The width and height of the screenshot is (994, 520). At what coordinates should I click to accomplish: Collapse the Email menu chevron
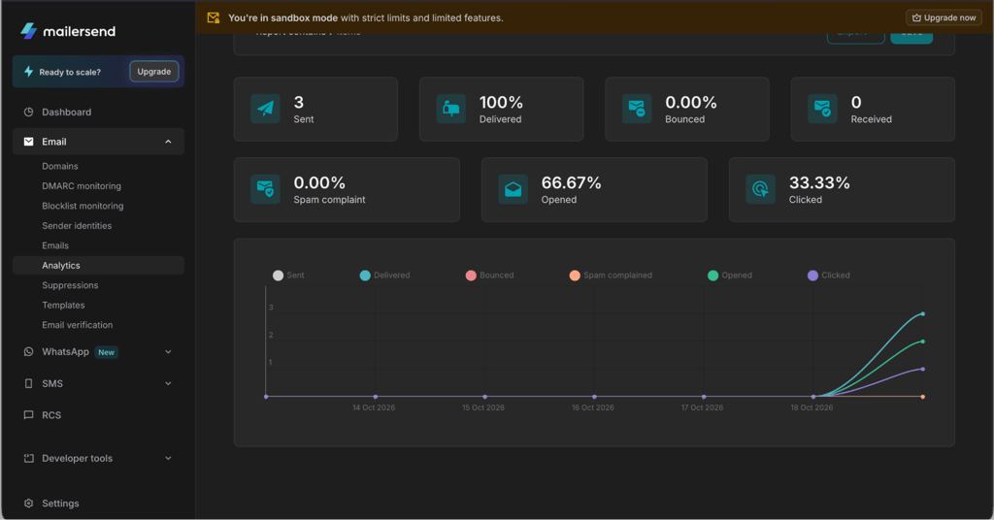coord(168,142)
